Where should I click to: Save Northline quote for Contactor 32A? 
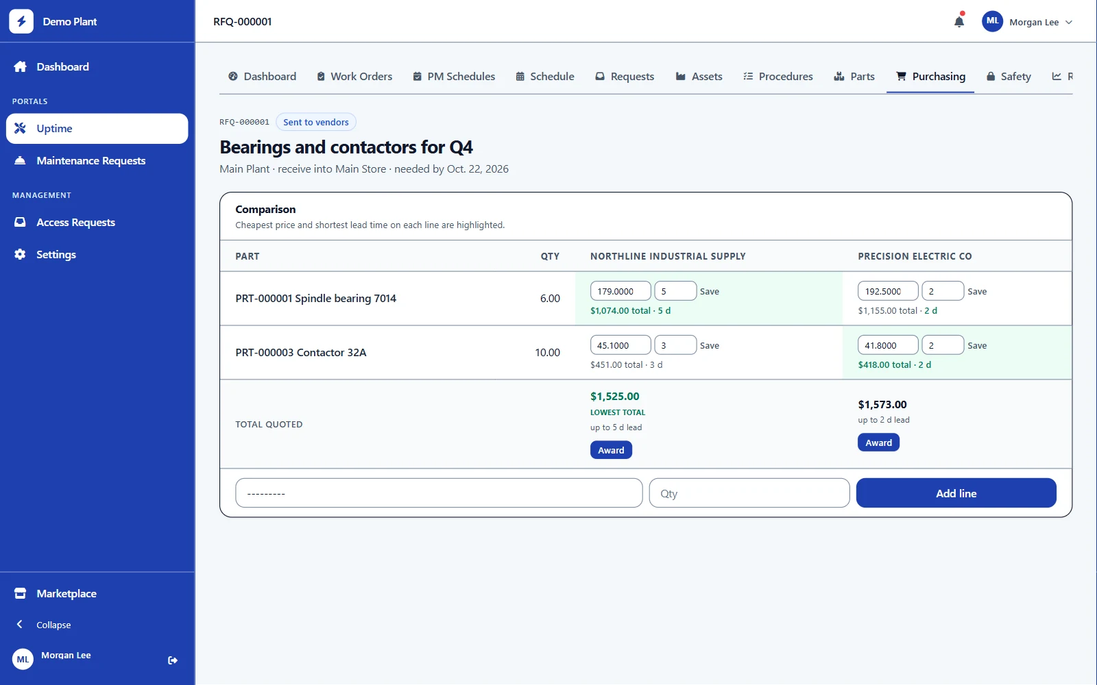click(x=710, y=345)
